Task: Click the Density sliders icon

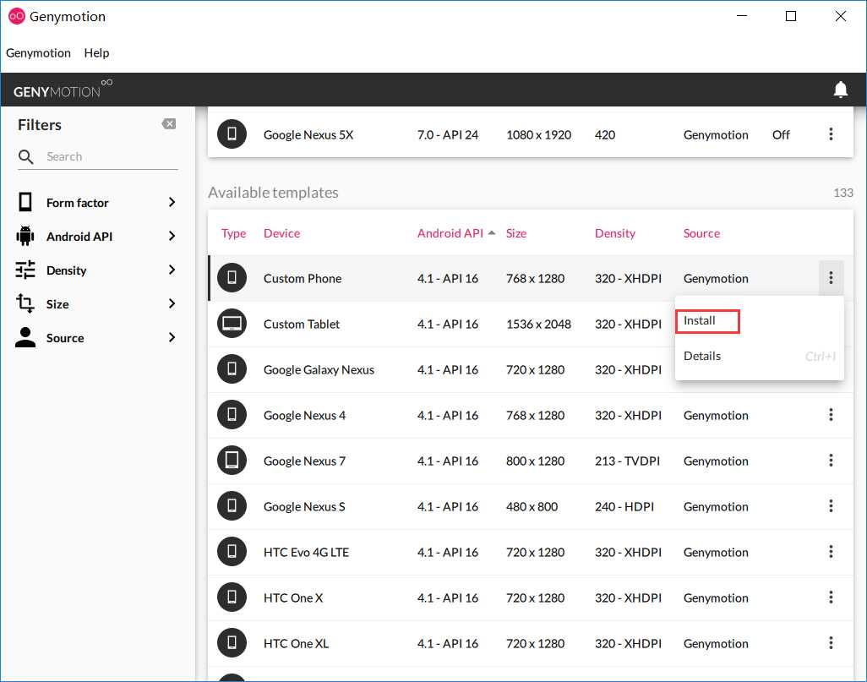Action: (25, 270)
